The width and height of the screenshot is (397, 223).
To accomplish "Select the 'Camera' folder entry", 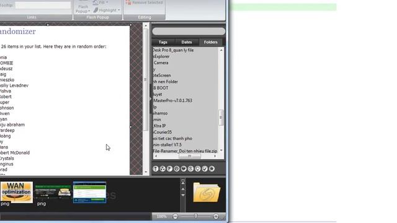I will tap(161, 63).
